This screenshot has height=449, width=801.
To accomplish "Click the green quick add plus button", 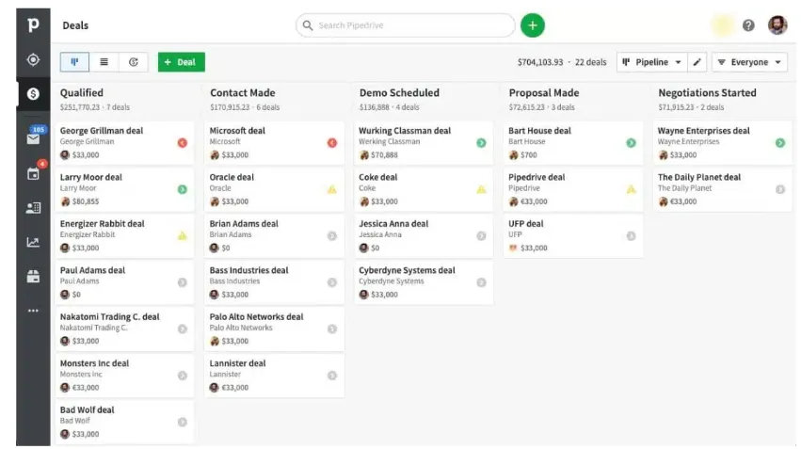I will coord(533,25).
